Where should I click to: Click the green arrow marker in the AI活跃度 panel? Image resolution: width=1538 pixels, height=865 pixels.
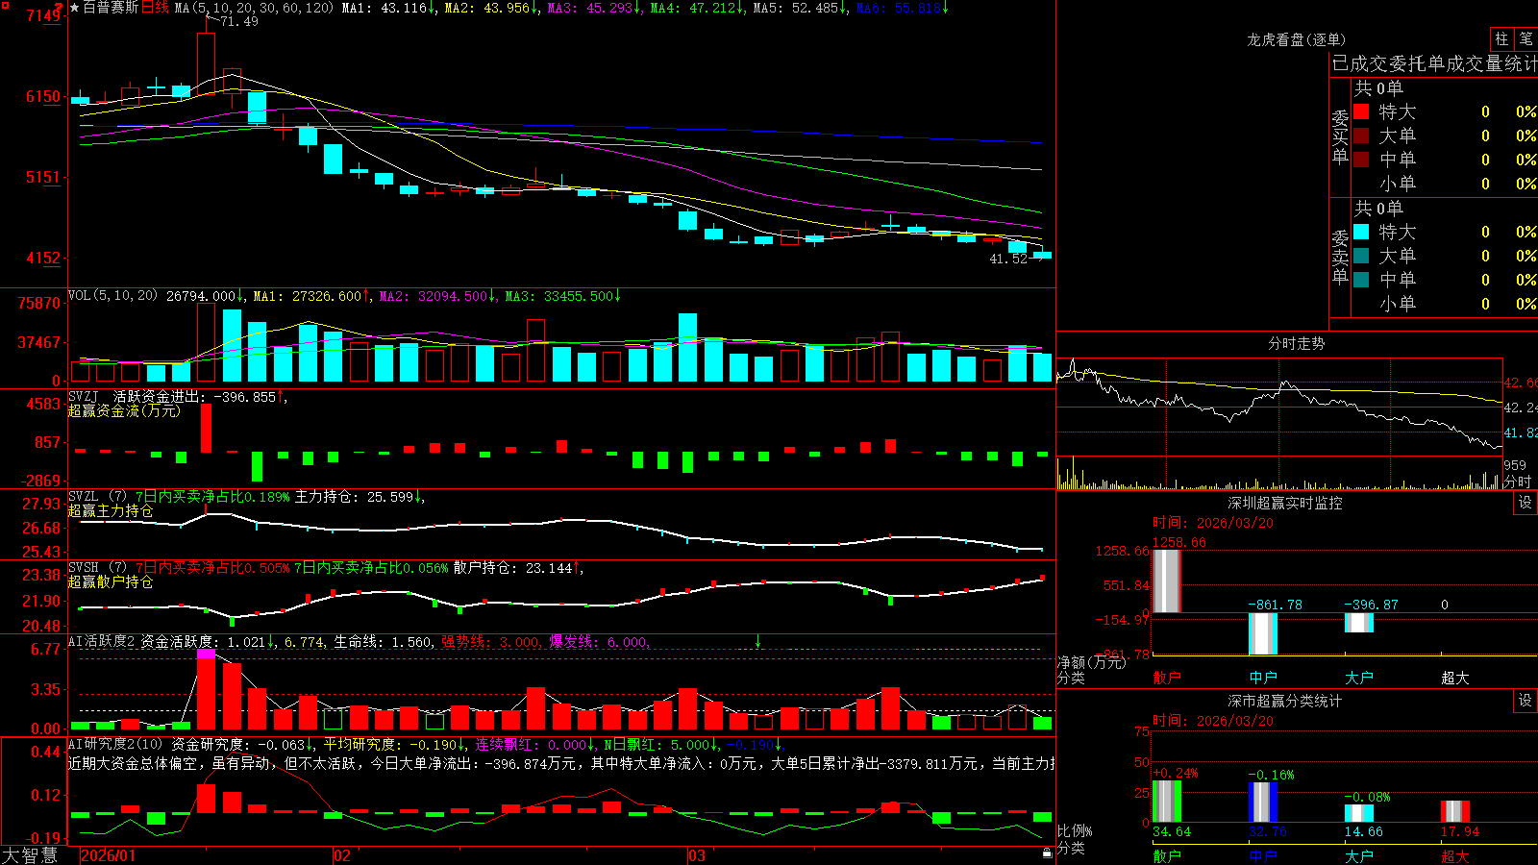coord(758,641)
